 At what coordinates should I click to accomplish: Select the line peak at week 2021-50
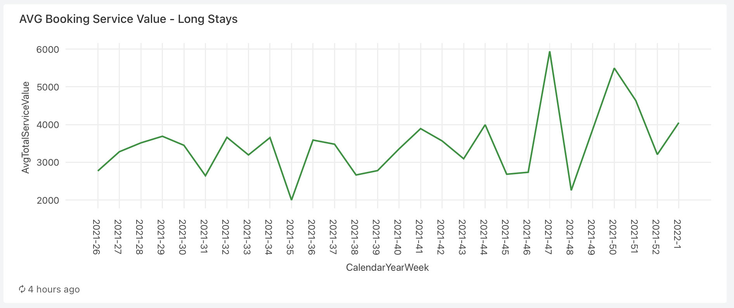pos(614,68)
